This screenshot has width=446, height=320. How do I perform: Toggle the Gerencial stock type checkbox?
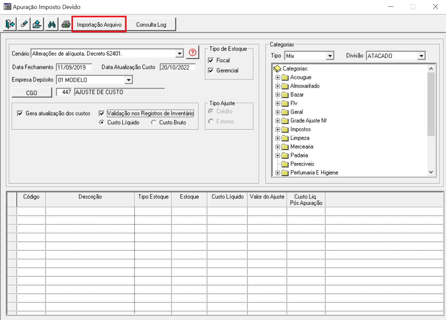(x=211, y=70)
